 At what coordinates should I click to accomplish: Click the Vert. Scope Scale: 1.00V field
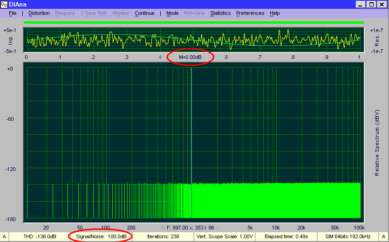click(225, 236)
